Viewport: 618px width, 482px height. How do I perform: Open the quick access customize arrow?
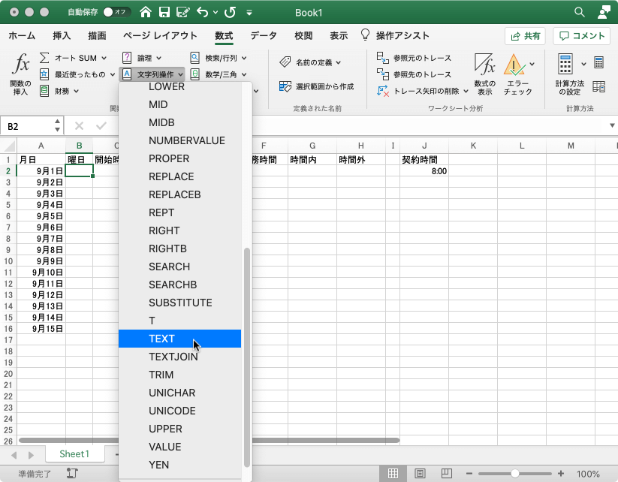pyautogui.click(x=249, y=13)
